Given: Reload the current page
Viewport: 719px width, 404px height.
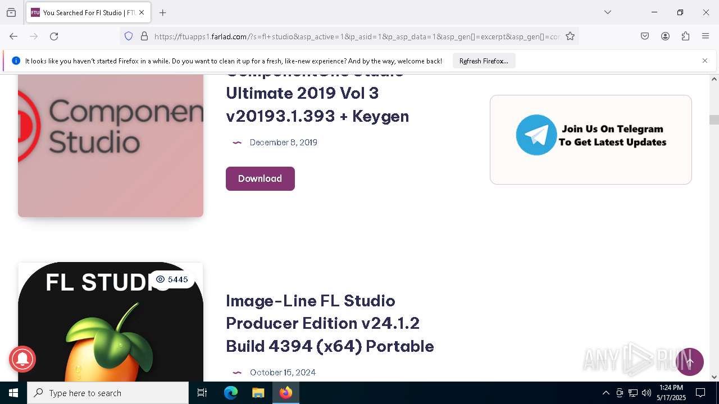Looking at the screenshot, I should pos(54,36).
